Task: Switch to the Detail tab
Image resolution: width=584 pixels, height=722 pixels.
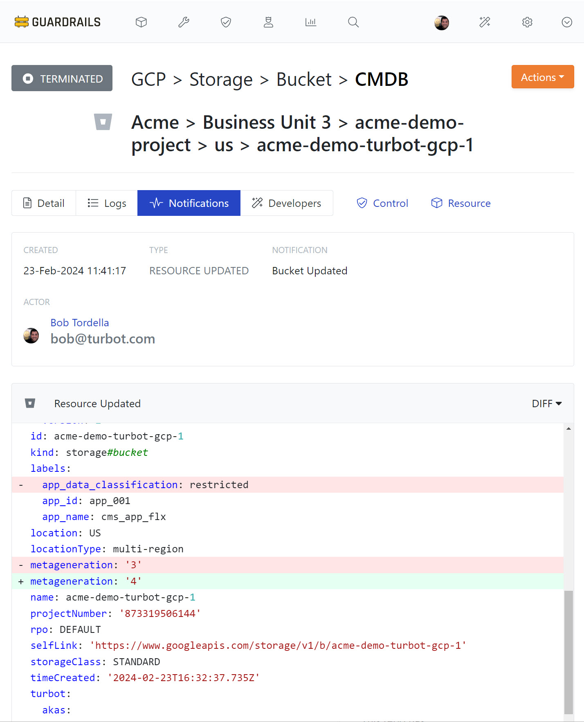Action: pos(44,203)
